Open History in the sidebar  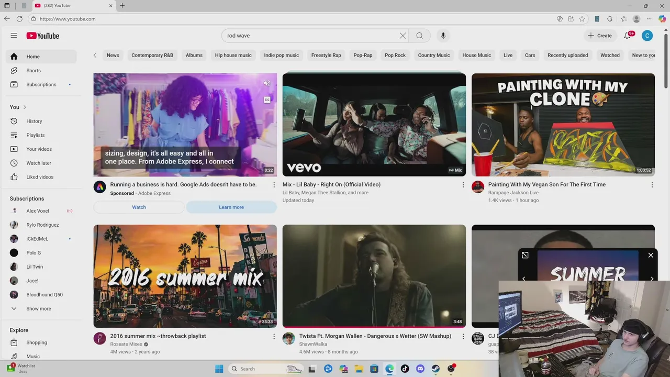pyautogui.click(x=41, y=121)
